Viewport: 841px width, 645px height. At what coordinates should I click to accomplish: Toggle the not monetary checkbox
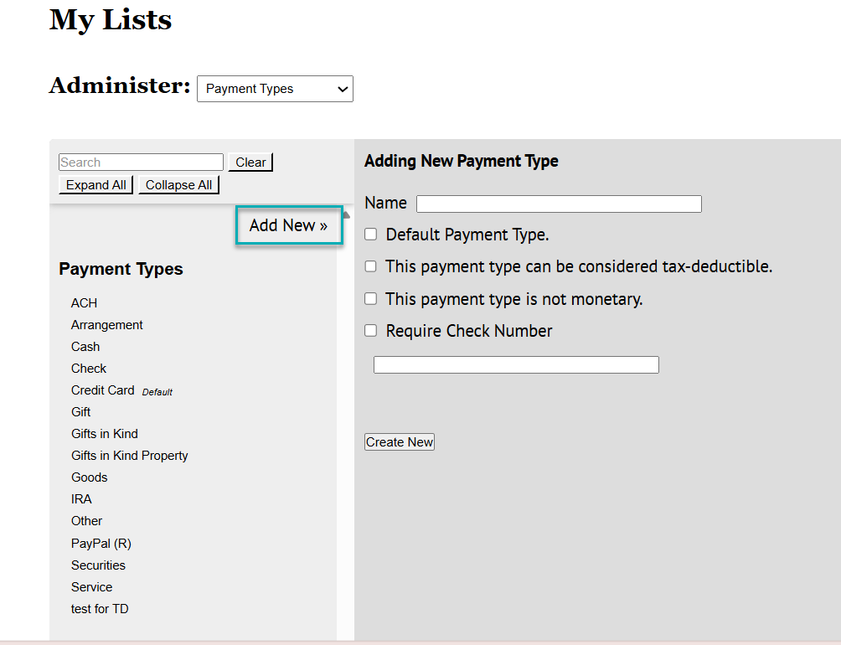coord(371,299)
